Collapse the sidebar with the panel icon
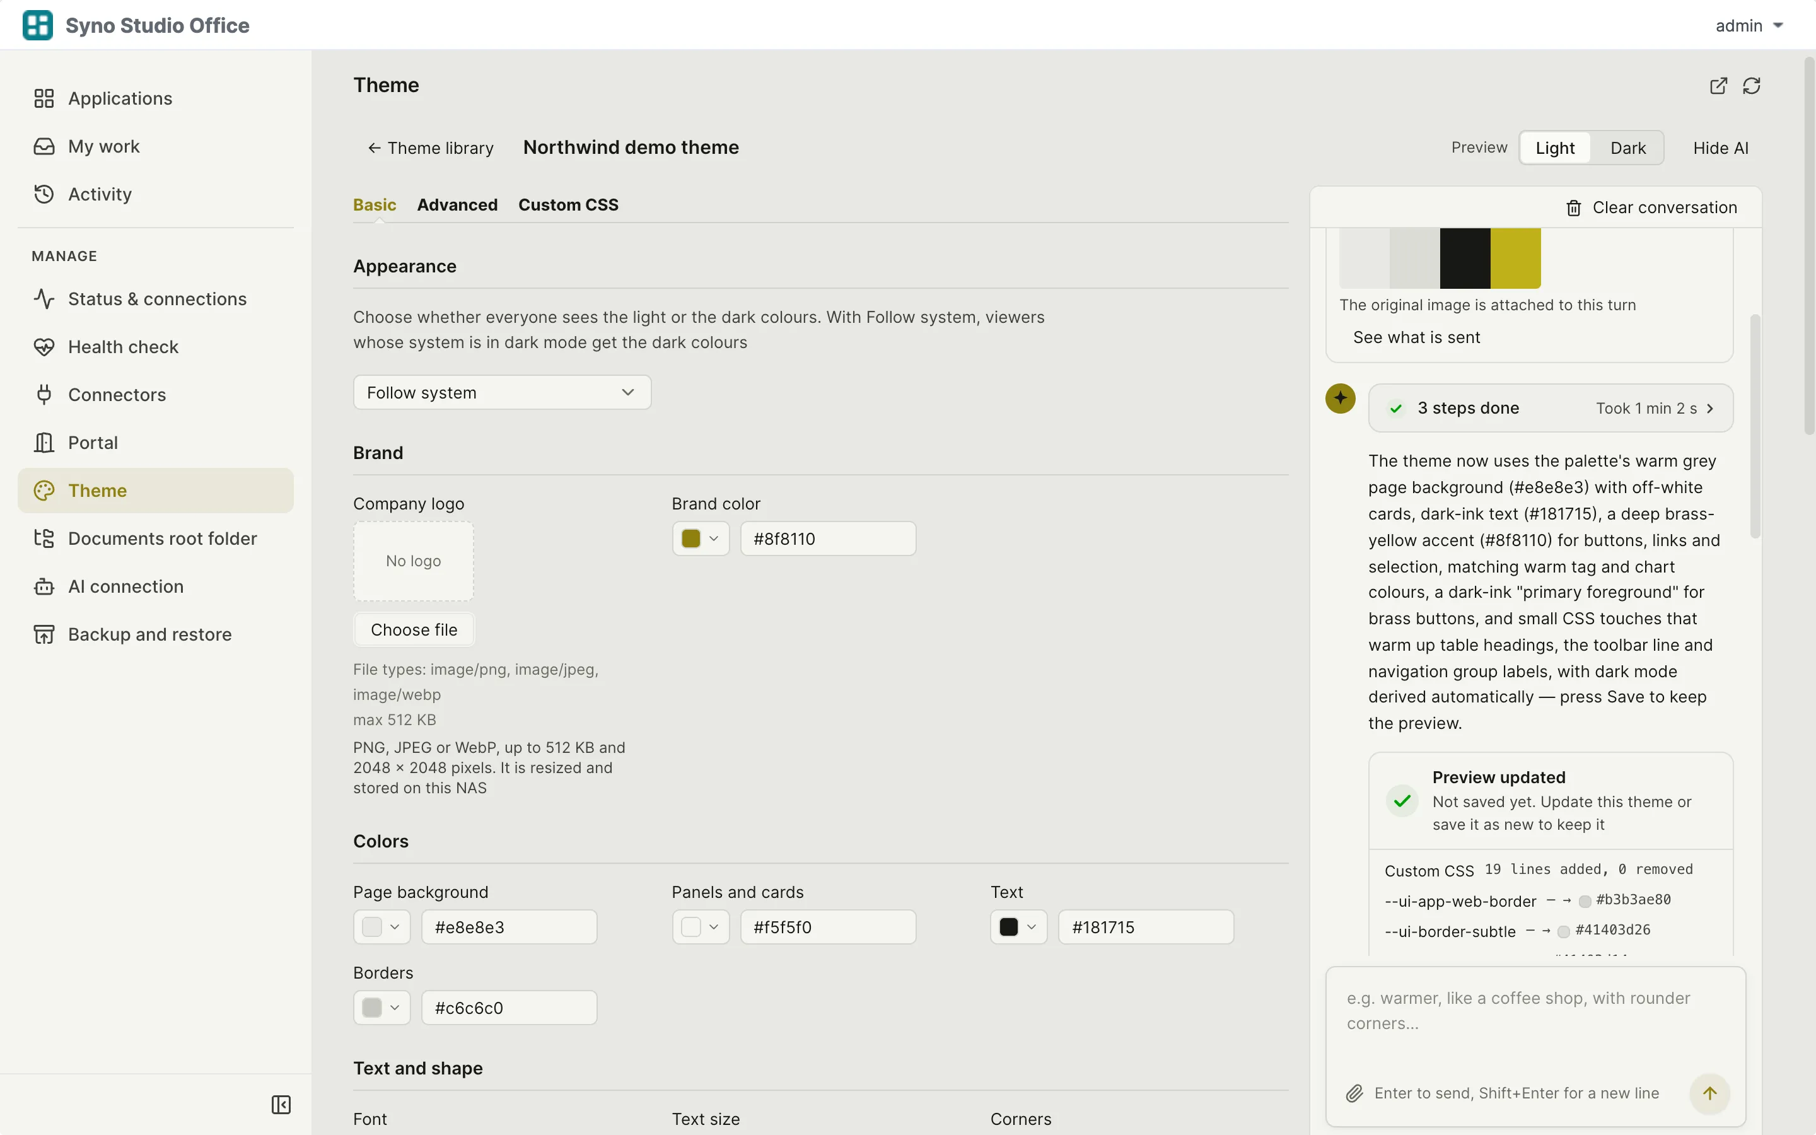The image size is (1816, 1135). [281, 1104]
